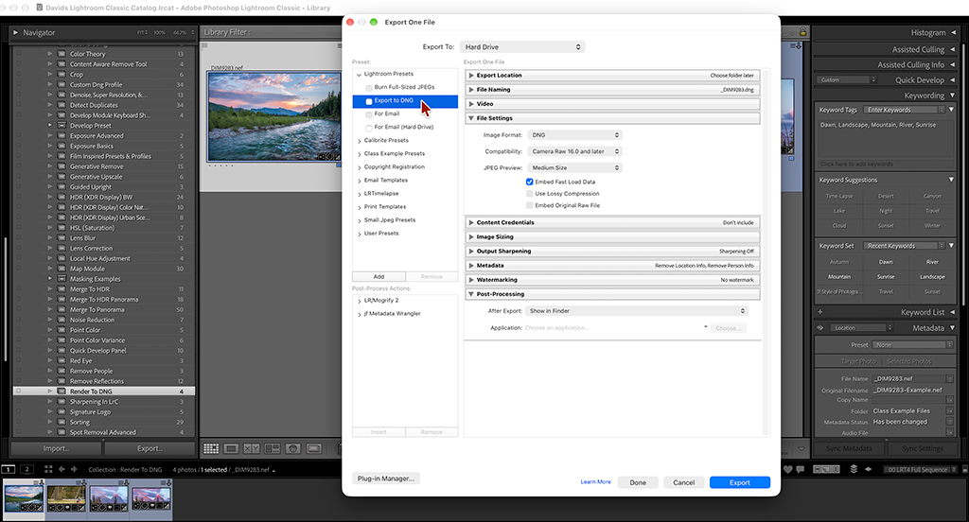Expand the File Naming section

coord(471,90)
